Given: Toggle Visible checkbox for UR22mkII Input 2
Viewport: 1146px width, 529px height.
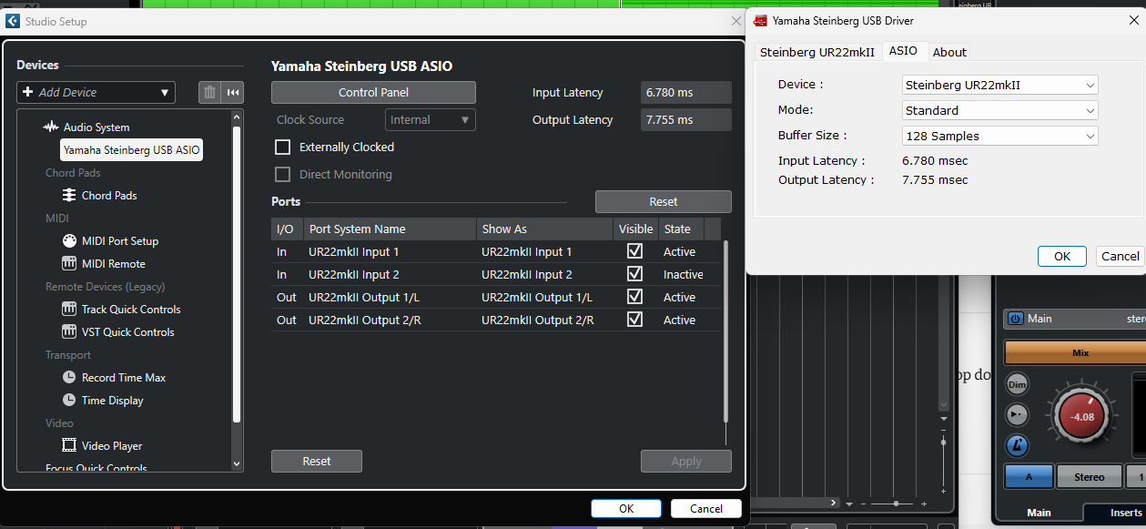Looking at the screenshot, I should point(635,274).
